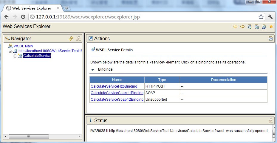Collapse the Bindings section triangle
This screenshot has height=143, width=277.
(92, 70)
